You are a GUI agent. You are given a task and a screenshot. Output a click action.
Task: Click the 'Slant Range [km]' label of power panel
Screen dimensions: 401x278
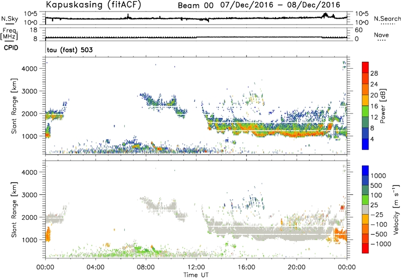pos(14,106)
